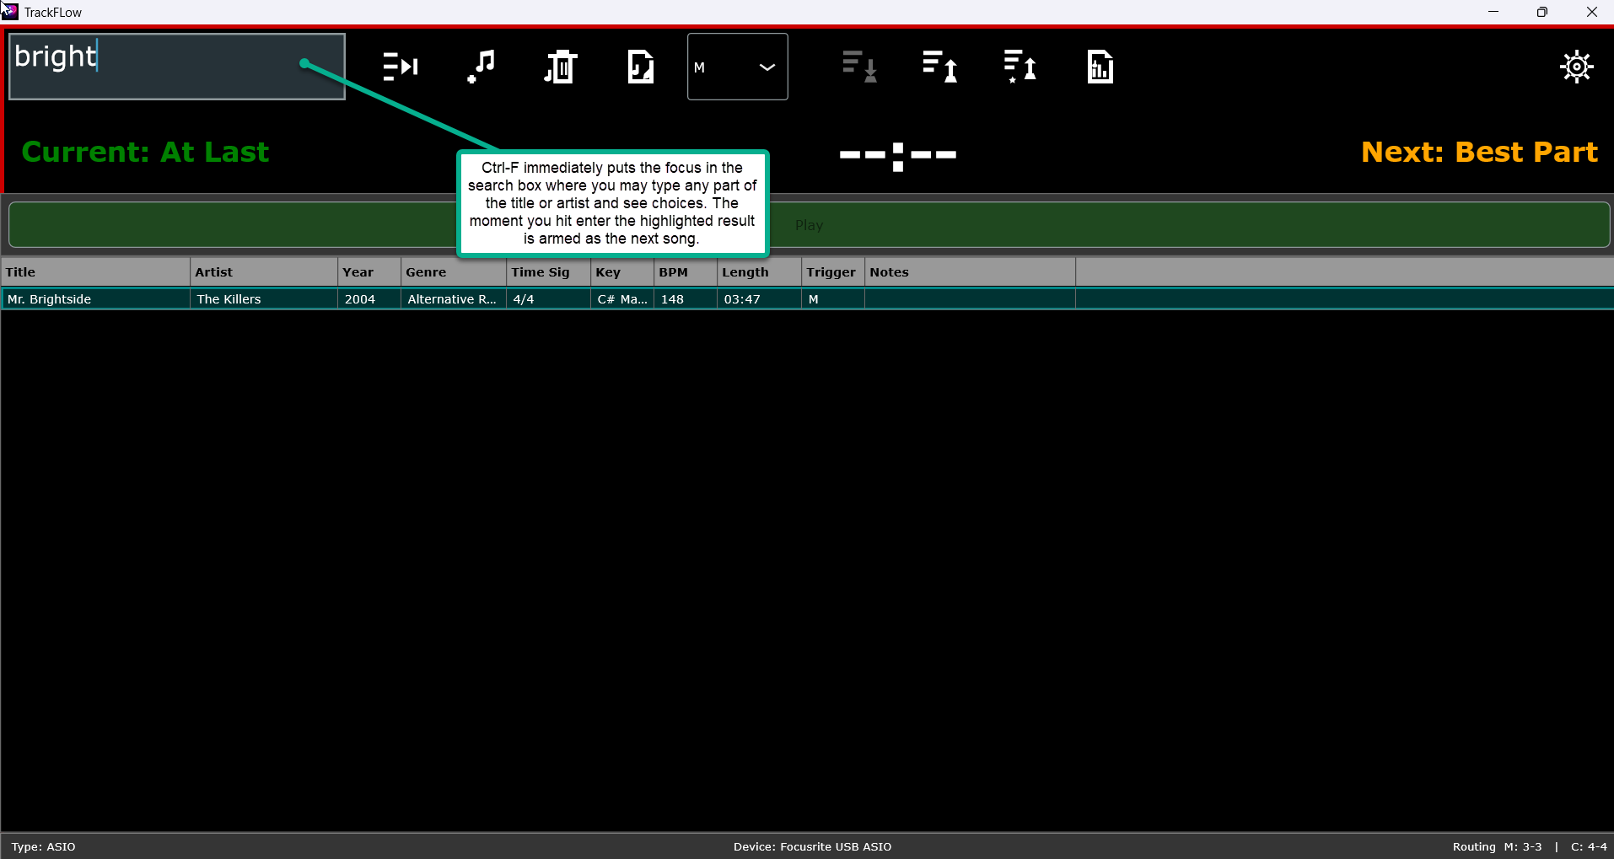Click the Notes column header
Viewport: 1614px width, 859px height.
click(x=970, y=272)
